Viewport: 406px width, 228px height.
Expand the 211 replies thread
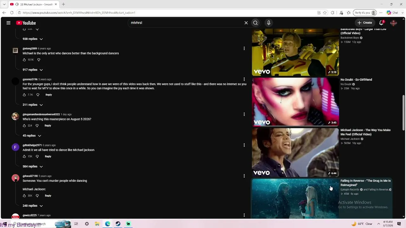tap(33, 105)
